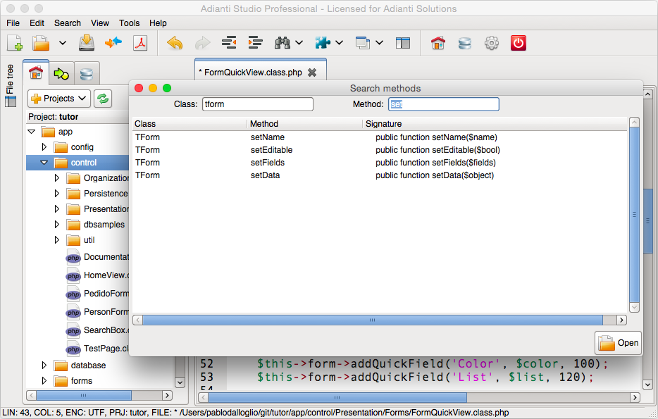Open the Edit menu

click(37, 23)
